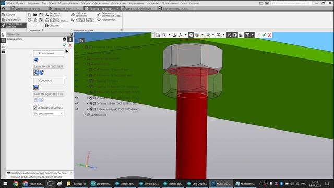Open the hide objects dropdown arrow
Viewport: 334px width, 188px height.
point(213,35)
